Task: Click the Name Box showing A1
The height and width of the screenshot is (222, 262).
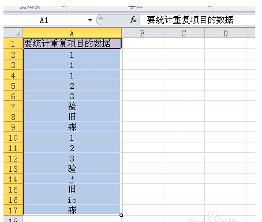Action: (44, 20)
